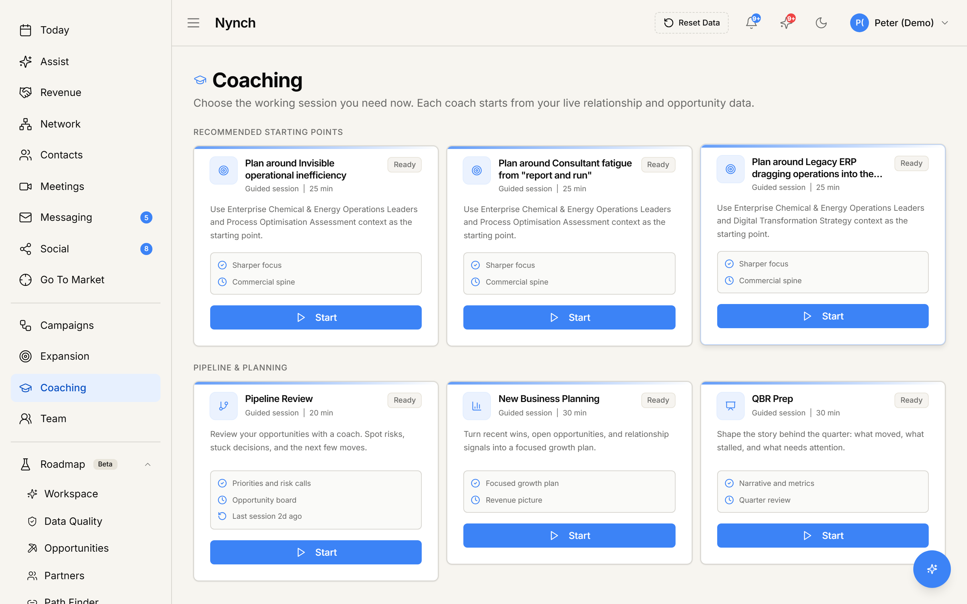The width and height of the screenshot is (967, 604).
Task: Toggle dark mode moon icon
Action: click(x=821, y=23)
